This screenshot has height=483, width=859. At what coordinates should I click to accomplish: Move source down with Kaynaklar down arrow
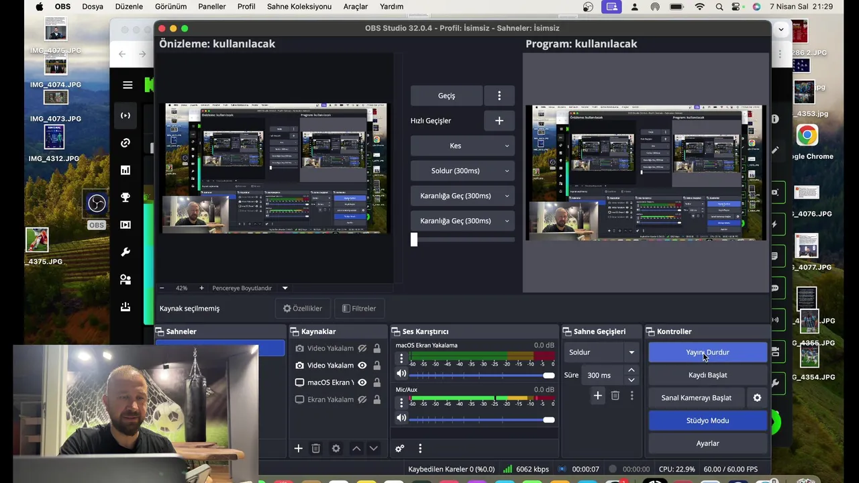(x=374, y=448)
